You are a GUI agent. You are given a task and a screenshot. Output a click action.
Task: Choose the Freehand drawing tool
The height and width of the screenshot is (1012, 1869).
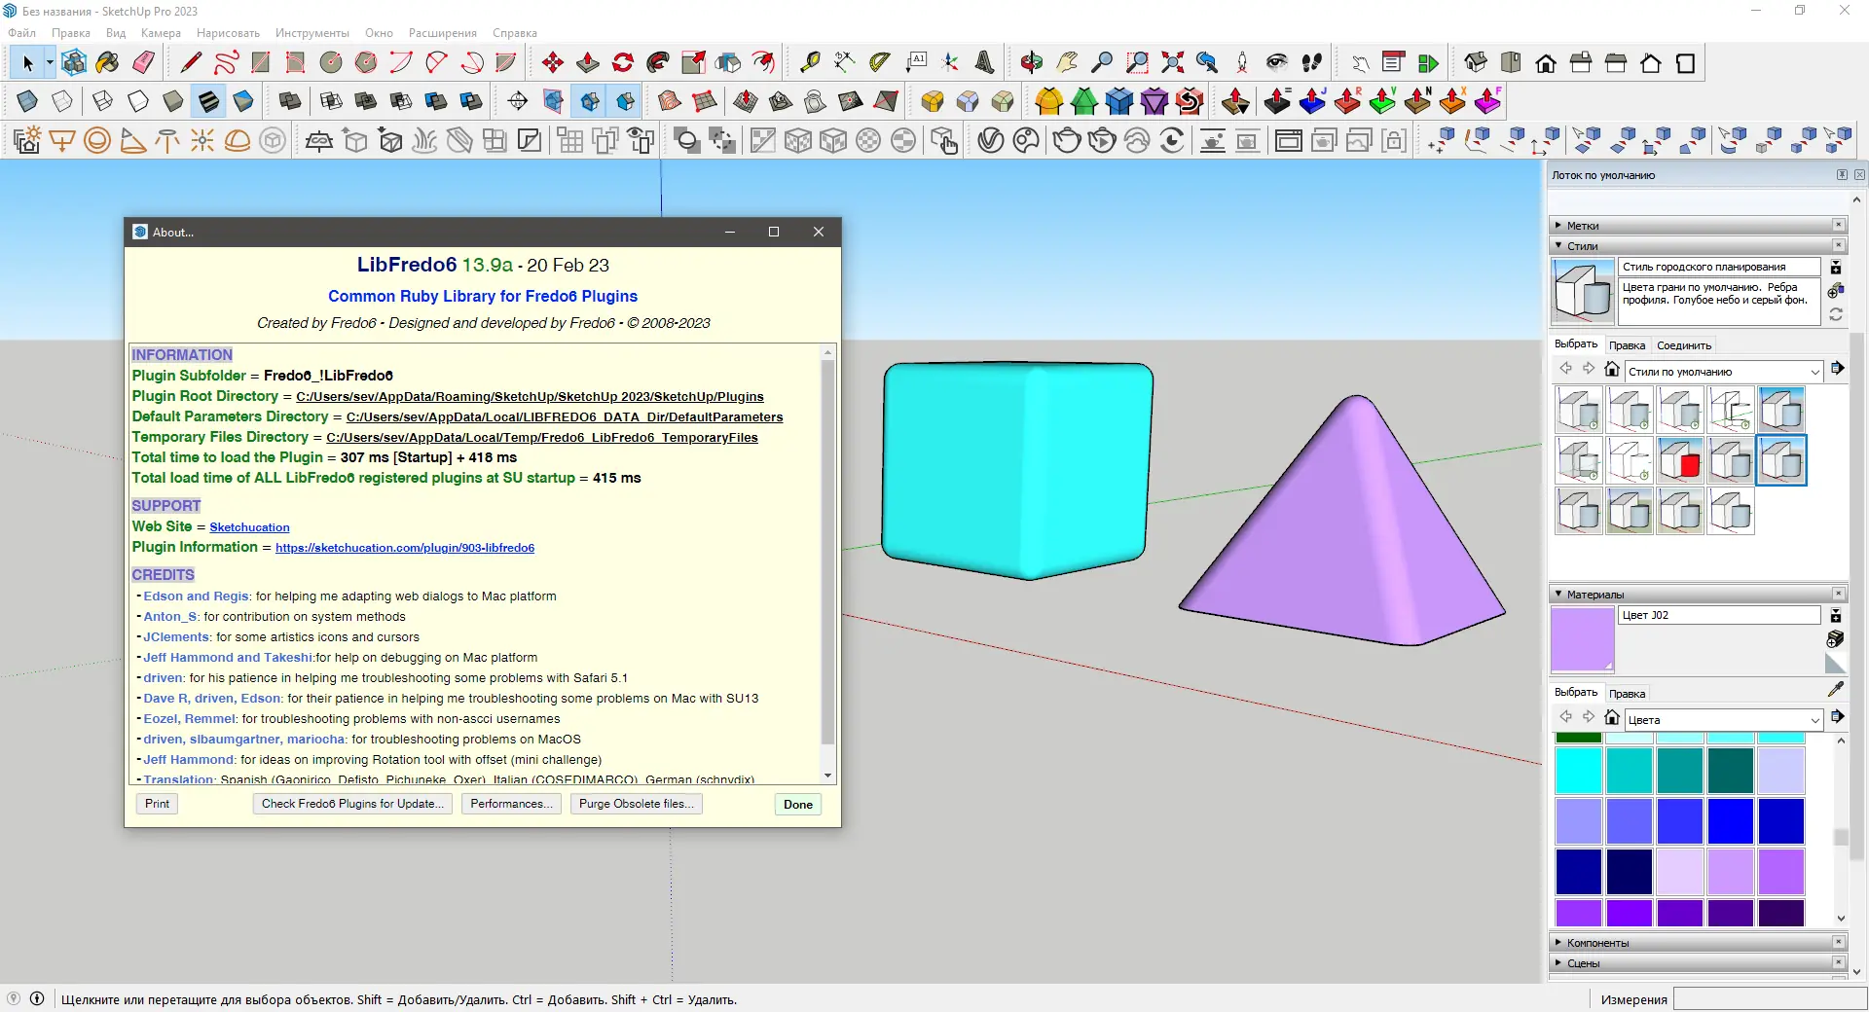226,63
